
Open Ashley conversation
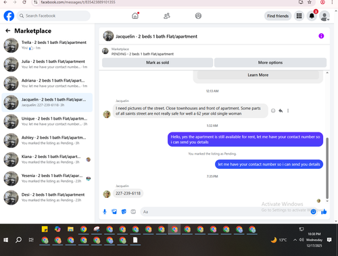[47, 140]
